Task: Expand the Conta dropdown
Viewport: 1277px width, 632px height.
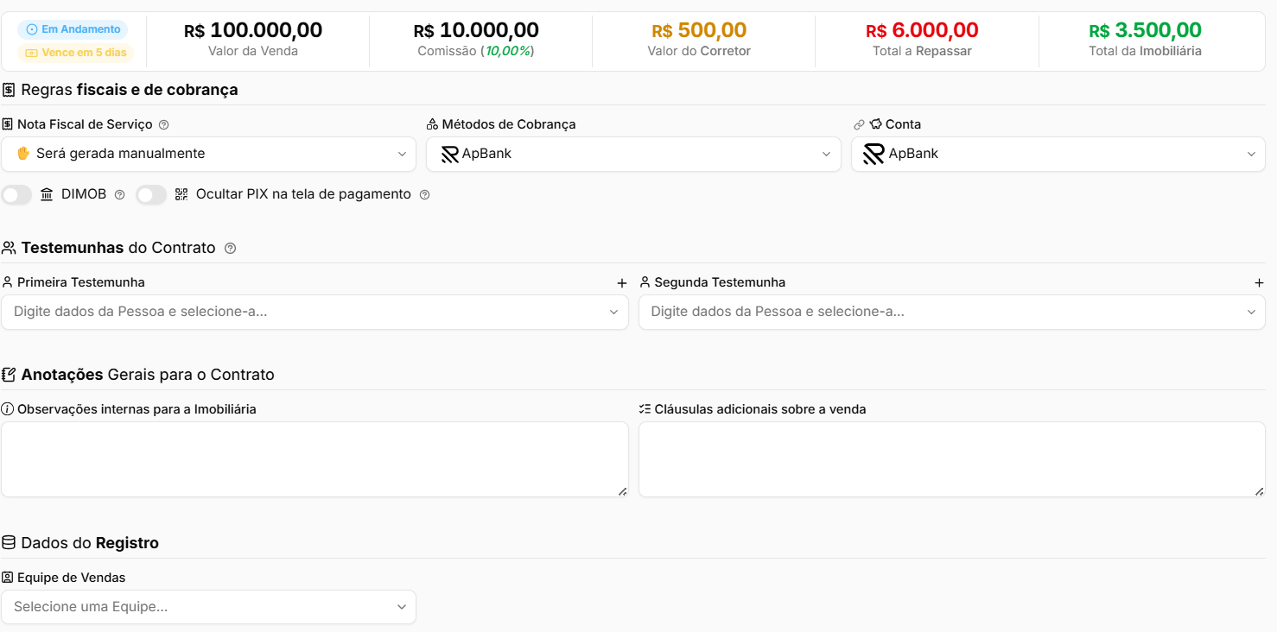Action: point(1058,154)
